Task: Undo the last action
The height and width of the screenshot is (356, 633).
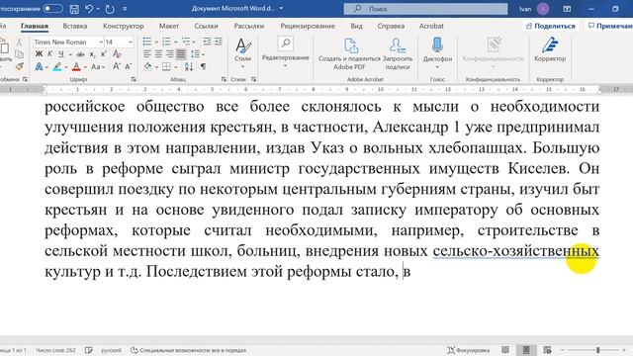Action: [89, 9]
